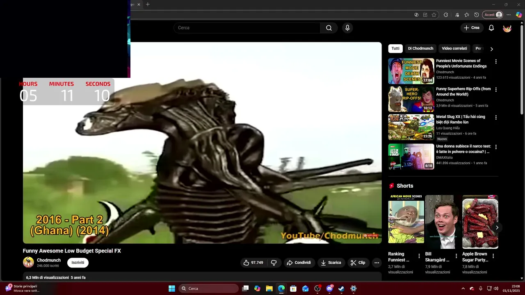Click the Scarica download button
Screen dimensions: 525x295
pos(331,263)
